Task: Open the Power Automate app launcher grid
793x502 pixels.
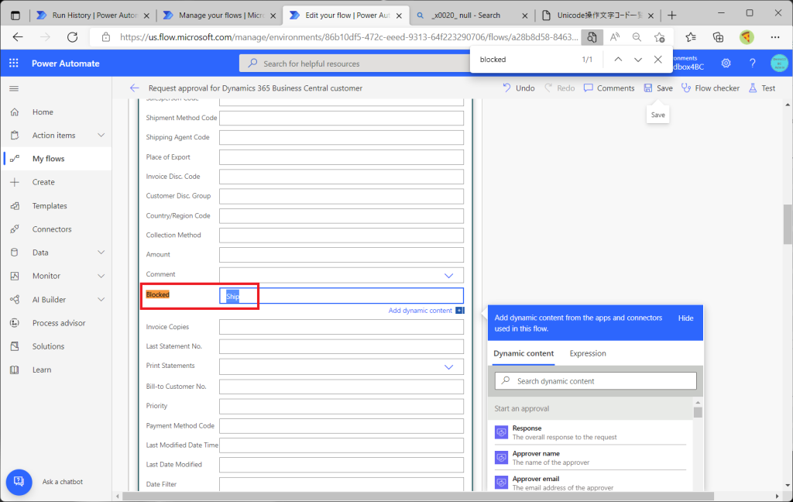Action: click(x=14, y=63)
